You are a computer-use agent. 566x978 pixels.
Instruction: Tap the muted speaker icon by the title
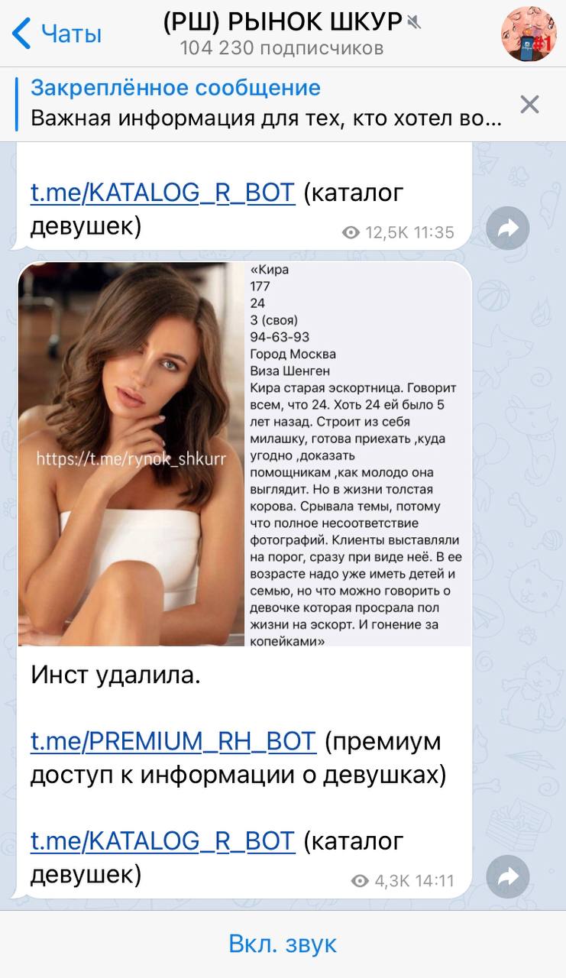(415, 22)
